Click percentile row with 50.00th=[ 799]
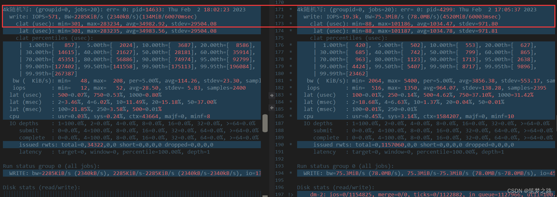 [x=425, y=52]
